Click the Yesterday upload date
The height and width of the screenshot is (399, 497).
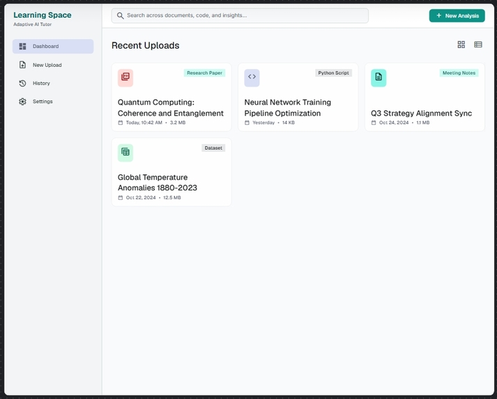coord(263,123)
